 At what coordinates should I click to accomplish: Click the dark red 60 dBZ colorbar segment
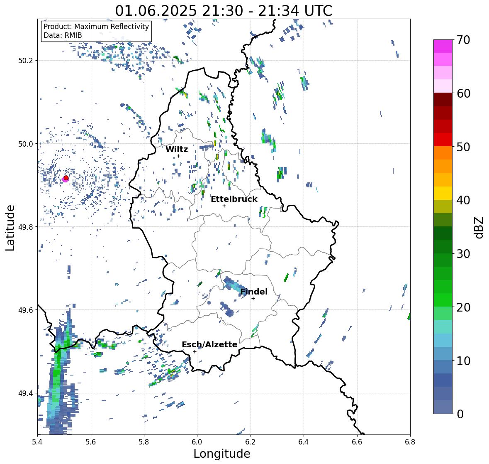443,100
